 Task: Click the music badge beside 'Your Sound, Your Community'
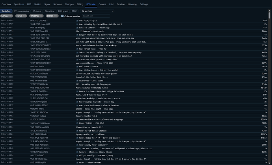click(77, 145)
